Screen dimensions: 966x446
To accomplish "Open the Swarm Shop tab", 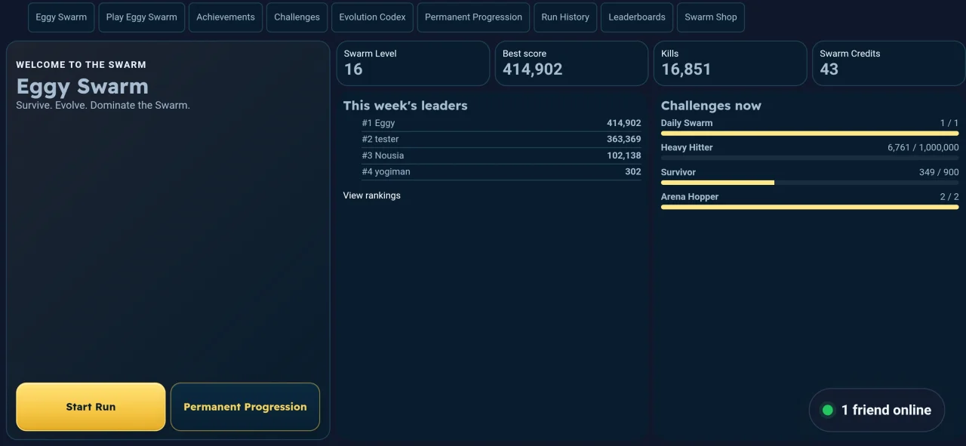I will [711, 17].
